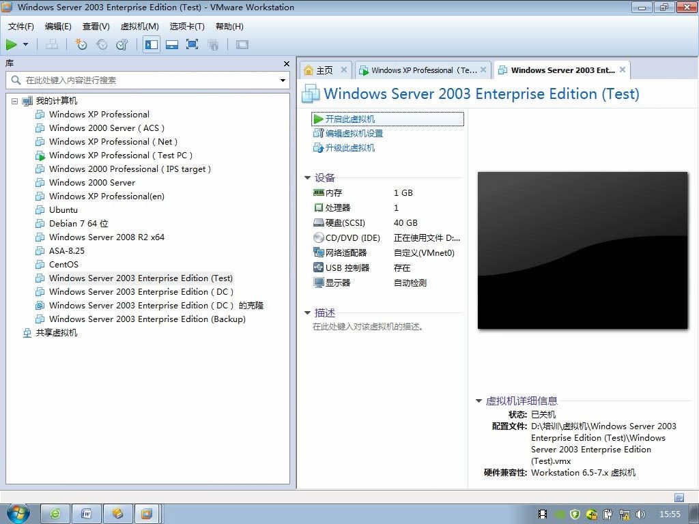Click the CentOS VM icon in the library
This screenshot has height=524, width=699.
click(40, 265)
